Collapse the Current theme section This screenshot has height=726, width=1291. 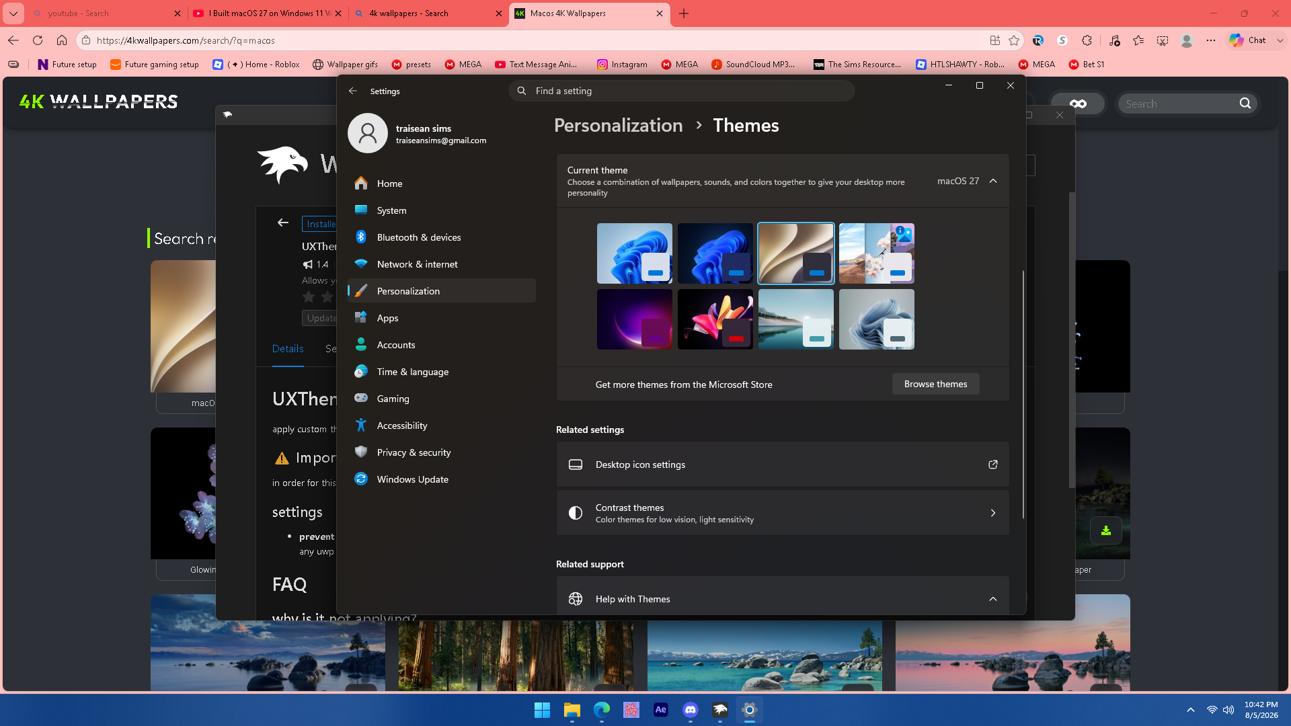point(993,181)
